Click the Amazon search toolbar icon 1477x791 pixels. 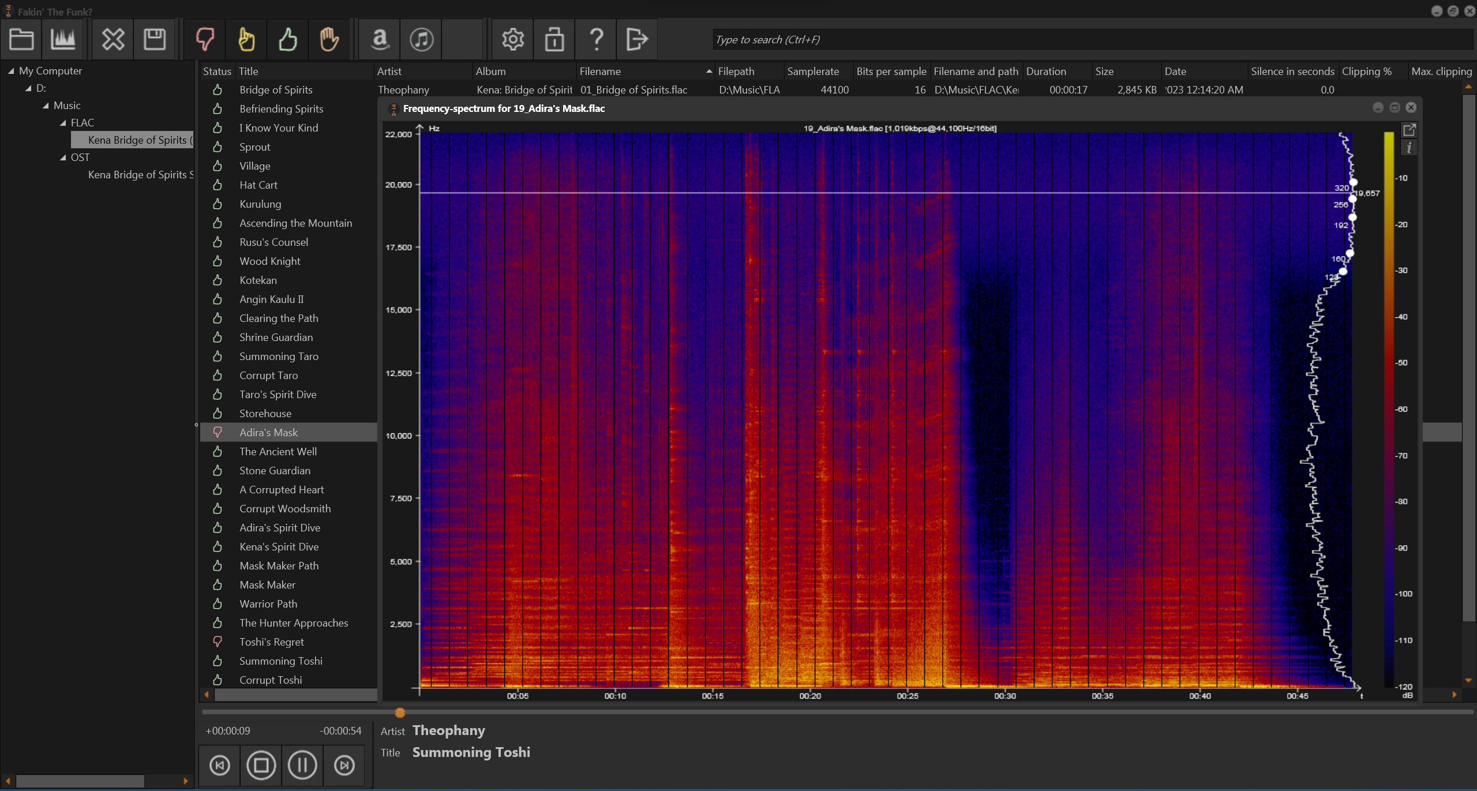click(x=380, y=39)
